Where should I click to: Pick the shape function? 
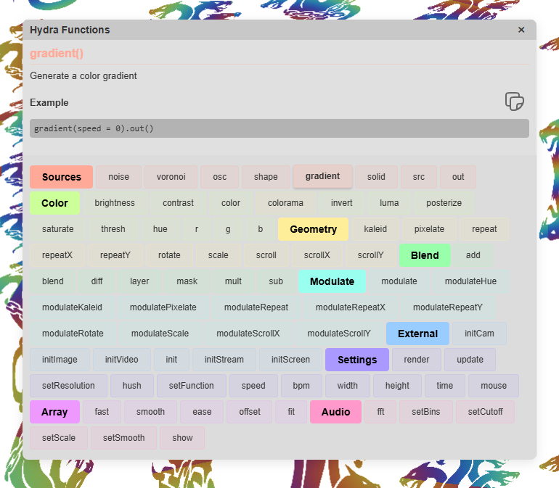pyautogui.click(x=266, y=177)
